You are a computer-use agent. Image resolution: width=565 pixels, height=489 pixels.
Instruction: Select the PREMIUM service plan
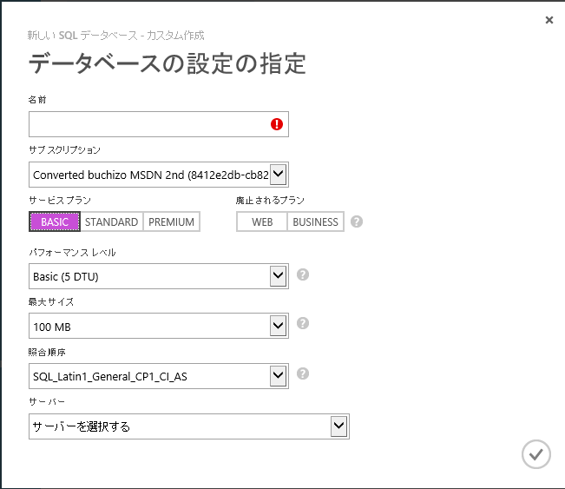click(x=171, y=221)
